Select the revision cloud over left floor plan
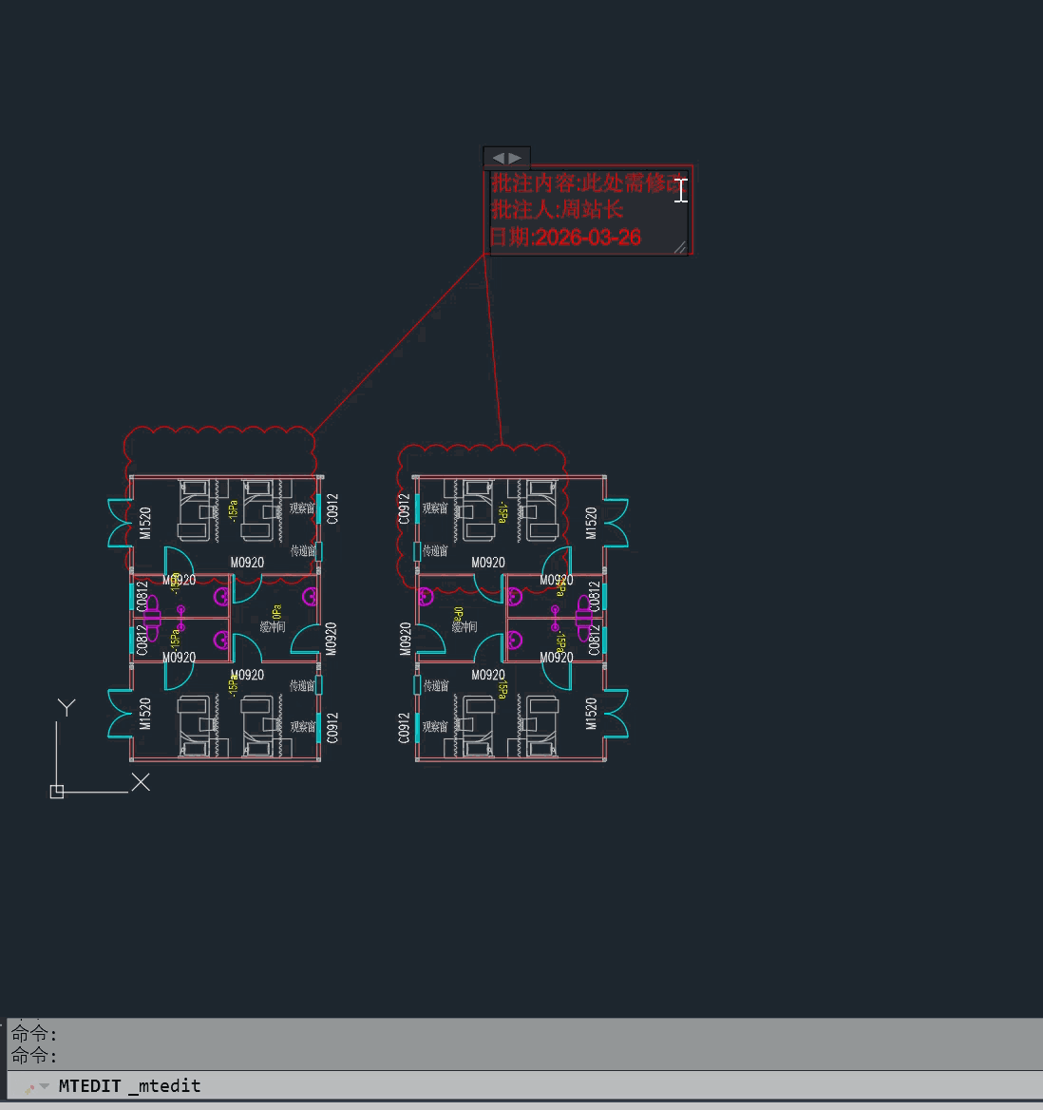 tap(218, 430)
